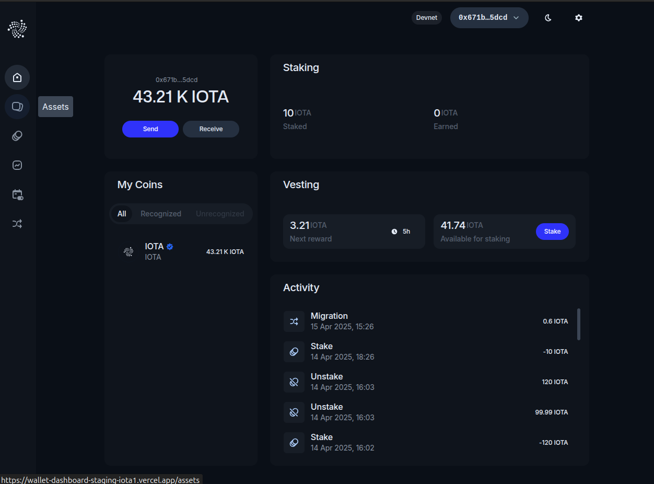Open the Assets page in sidebar
The height and width of the screenshot is (484, 654).
coord(17,107)
